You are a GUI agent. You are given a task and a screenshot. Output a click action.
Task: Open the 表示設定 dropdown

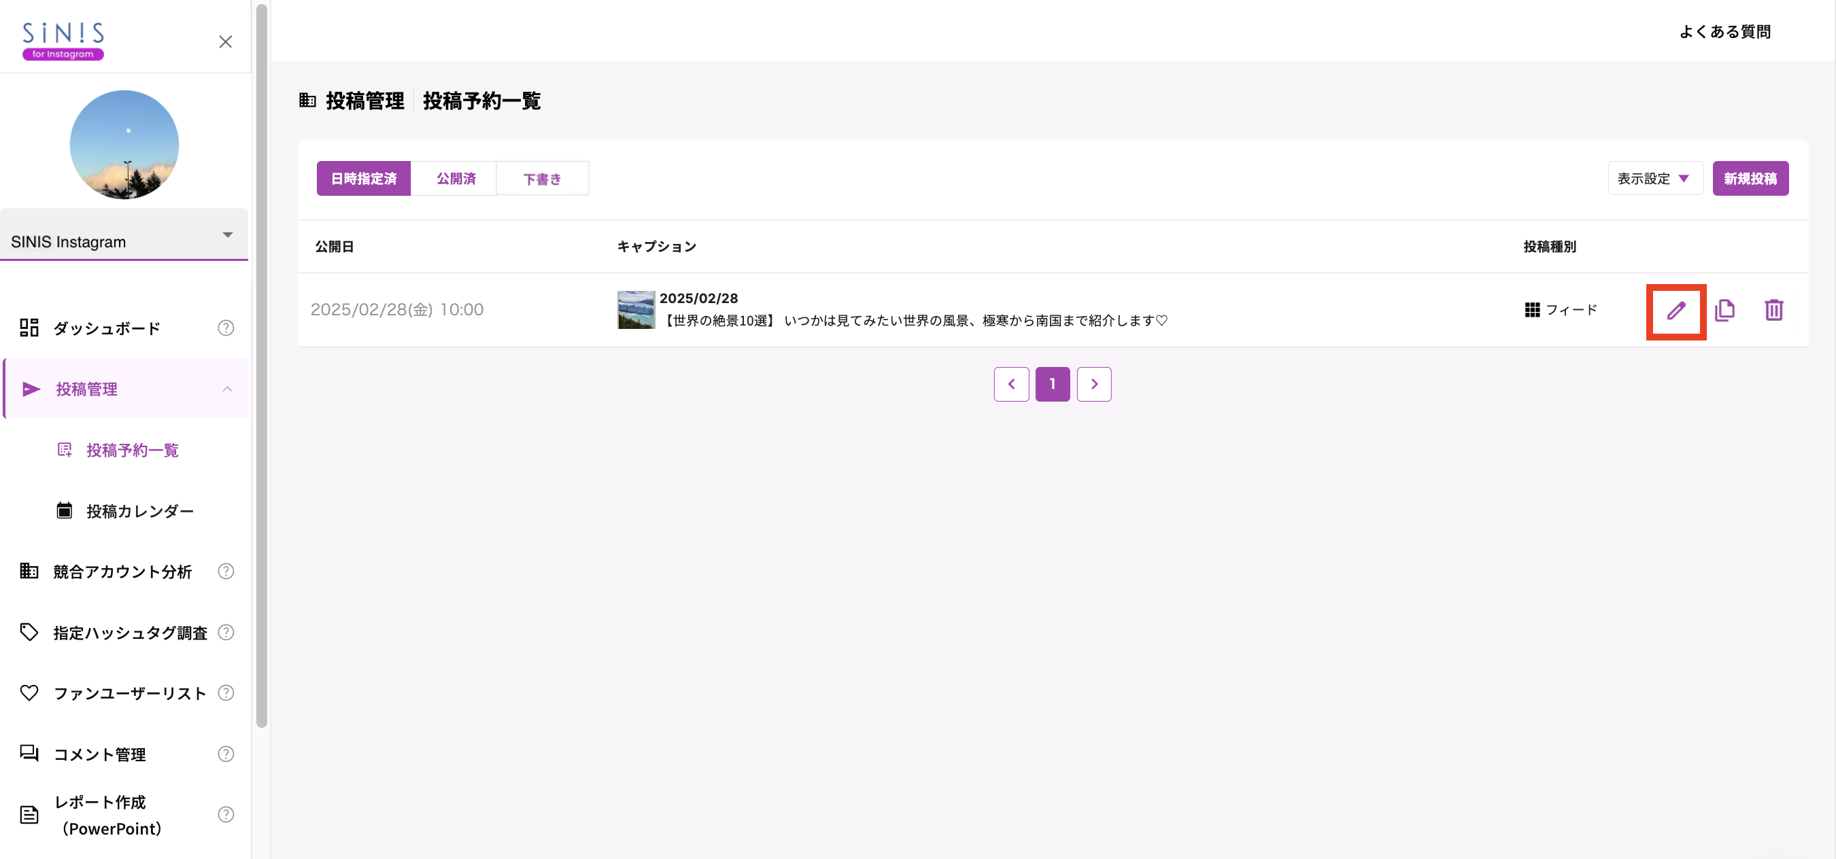tap(1655, 178)
